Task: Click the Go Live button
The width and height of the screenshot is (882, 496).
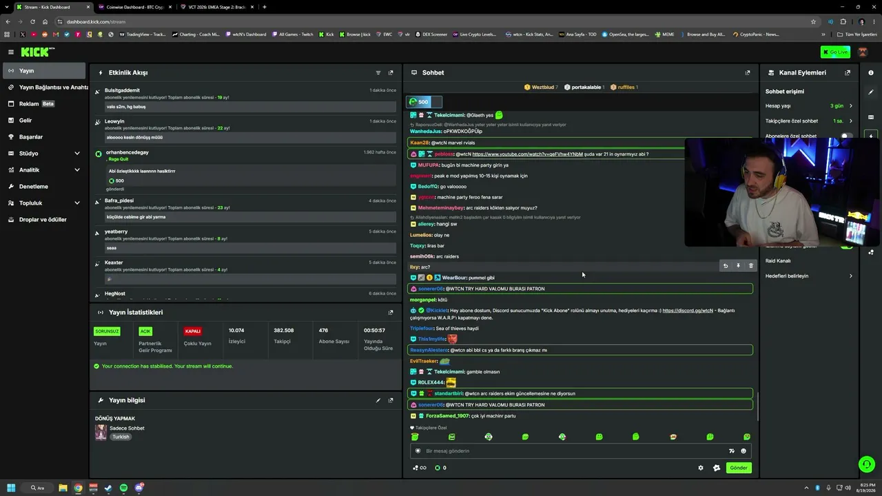Action: (x=835, y=52)
